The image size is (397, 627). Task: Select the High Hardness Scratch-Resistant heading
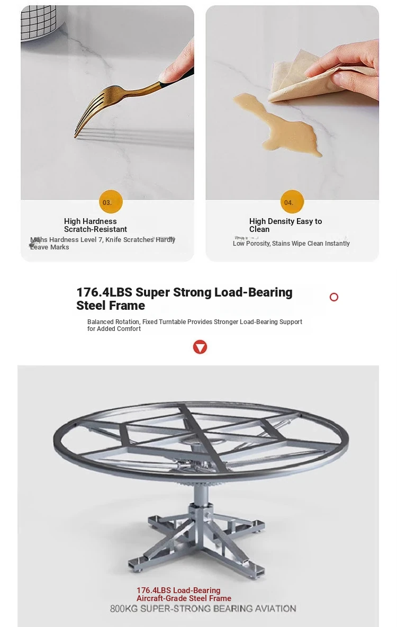96,225
